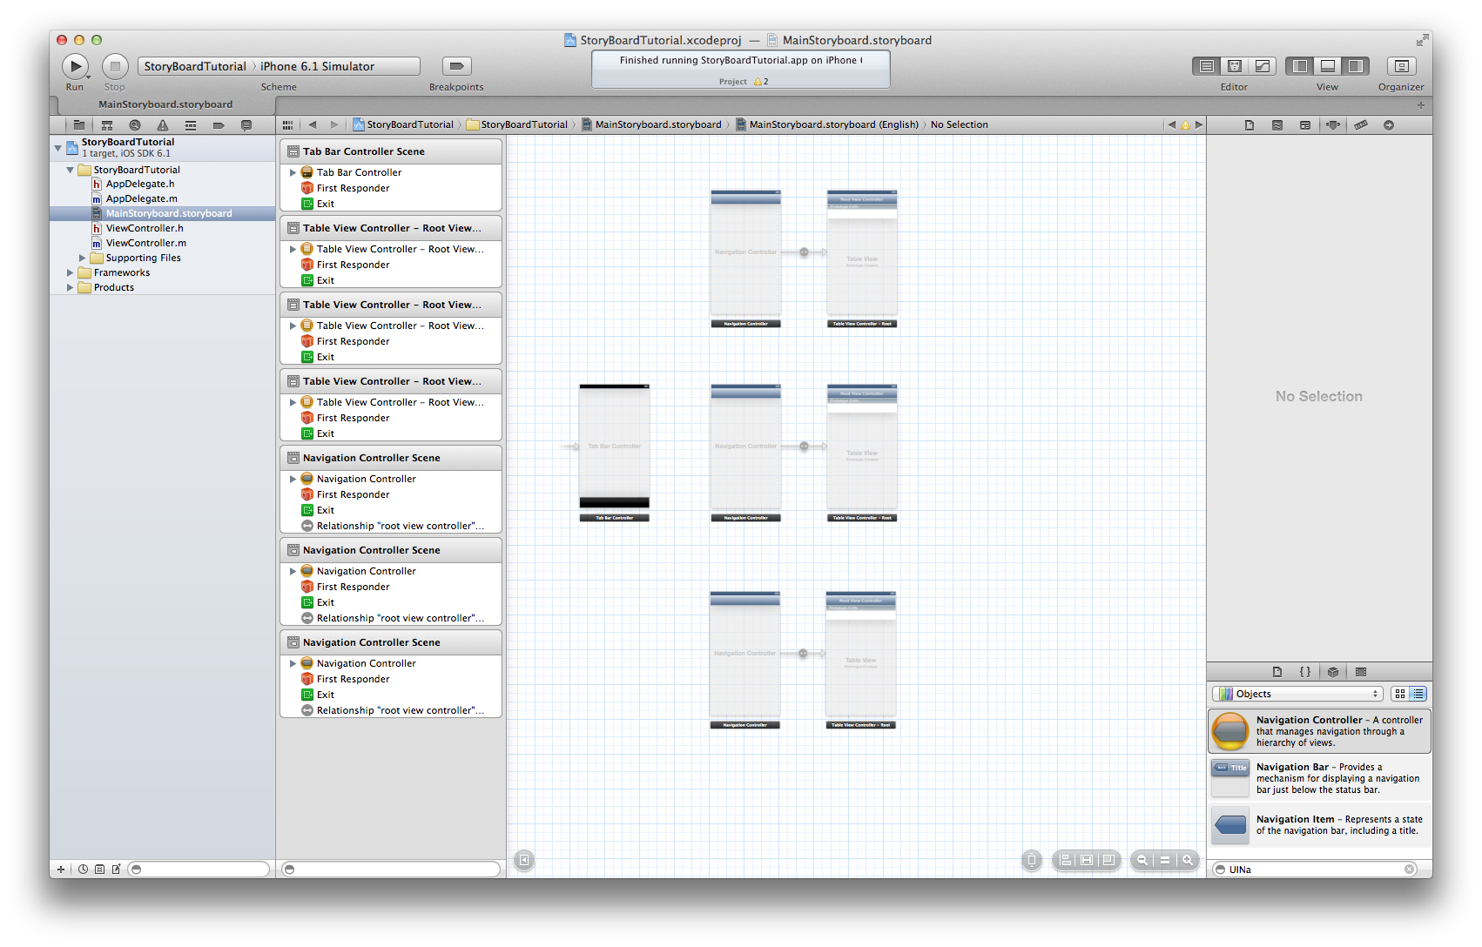1482x947 pixels.
Task: Click the iPhone 6.1 Simulator scheme destination
Action: pyautogui.click(x=317, y=66)
